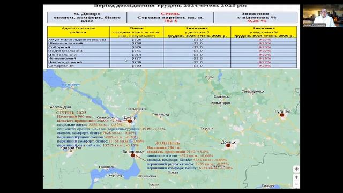The image size is (343, 193).
Task: Click the Зниження у доларах $ column header
Action: pos(197,32)
